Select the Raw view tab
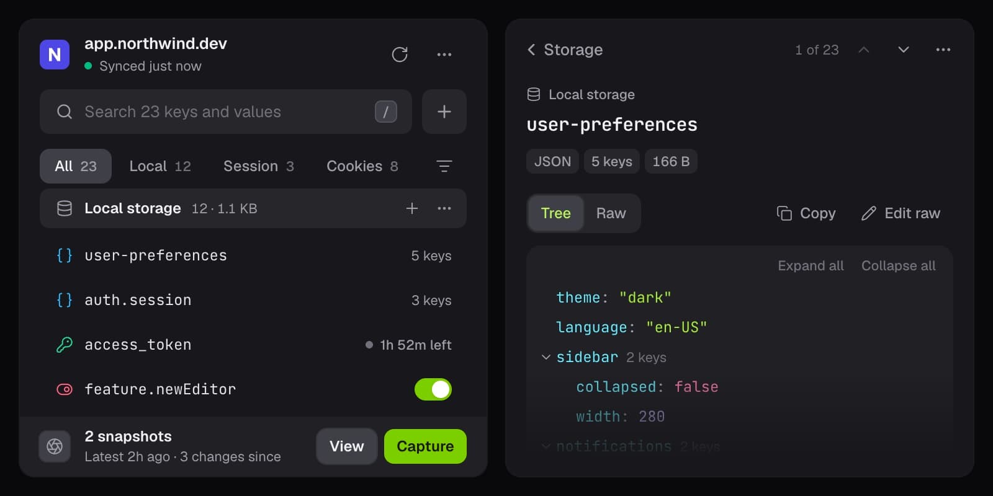The image size is (993, 496). pos(611,213)
